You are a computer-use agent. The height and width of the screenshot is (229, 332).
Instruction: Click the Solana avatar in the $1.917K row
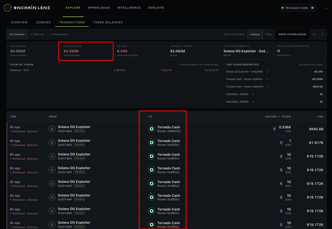coord(52,143)
